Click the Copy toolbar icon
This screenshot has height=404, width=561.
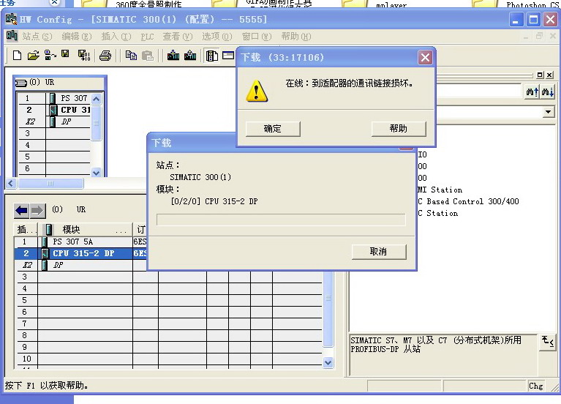[x=132, y=56]
